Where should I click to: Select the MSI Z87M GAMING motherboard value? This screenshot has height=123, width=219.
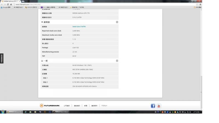83,69
